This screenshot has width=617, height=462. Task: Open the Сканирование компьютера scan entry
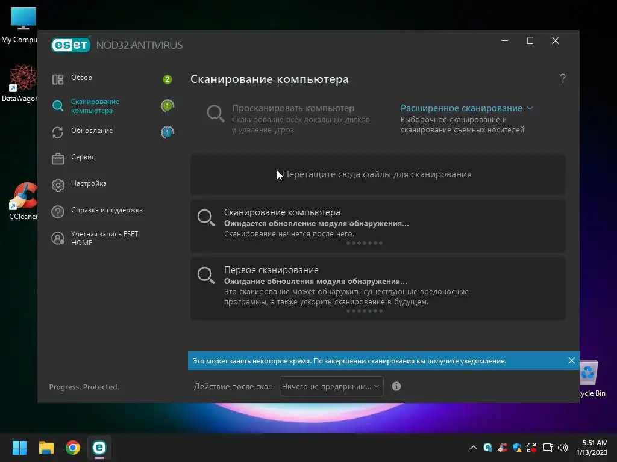(x=378, y=226)
